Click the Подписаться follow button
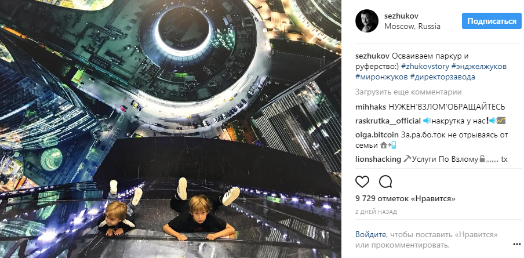This screenshot has width=524, height=258. [x=492, y=21]
